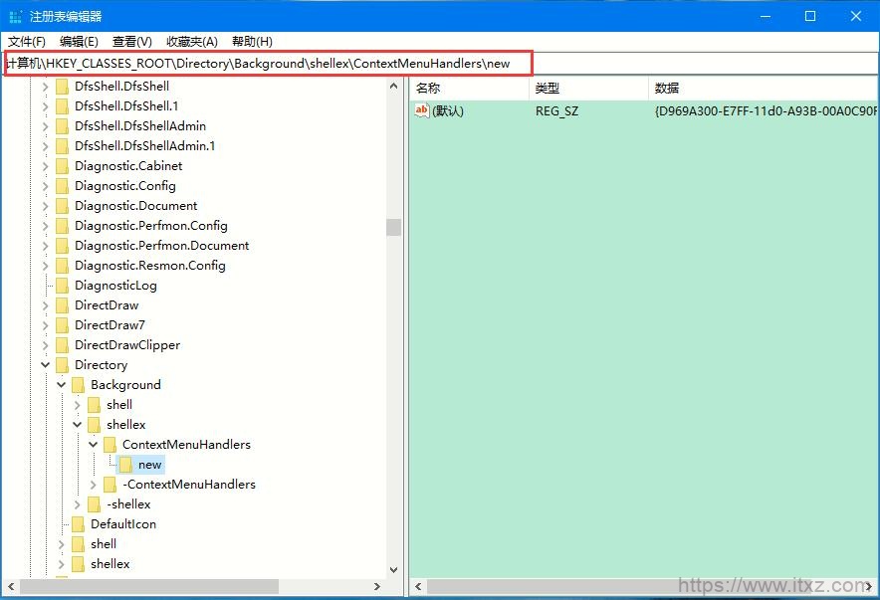
Task: Click the DiagnosticLog folder icon
Action: coord(63,286)
